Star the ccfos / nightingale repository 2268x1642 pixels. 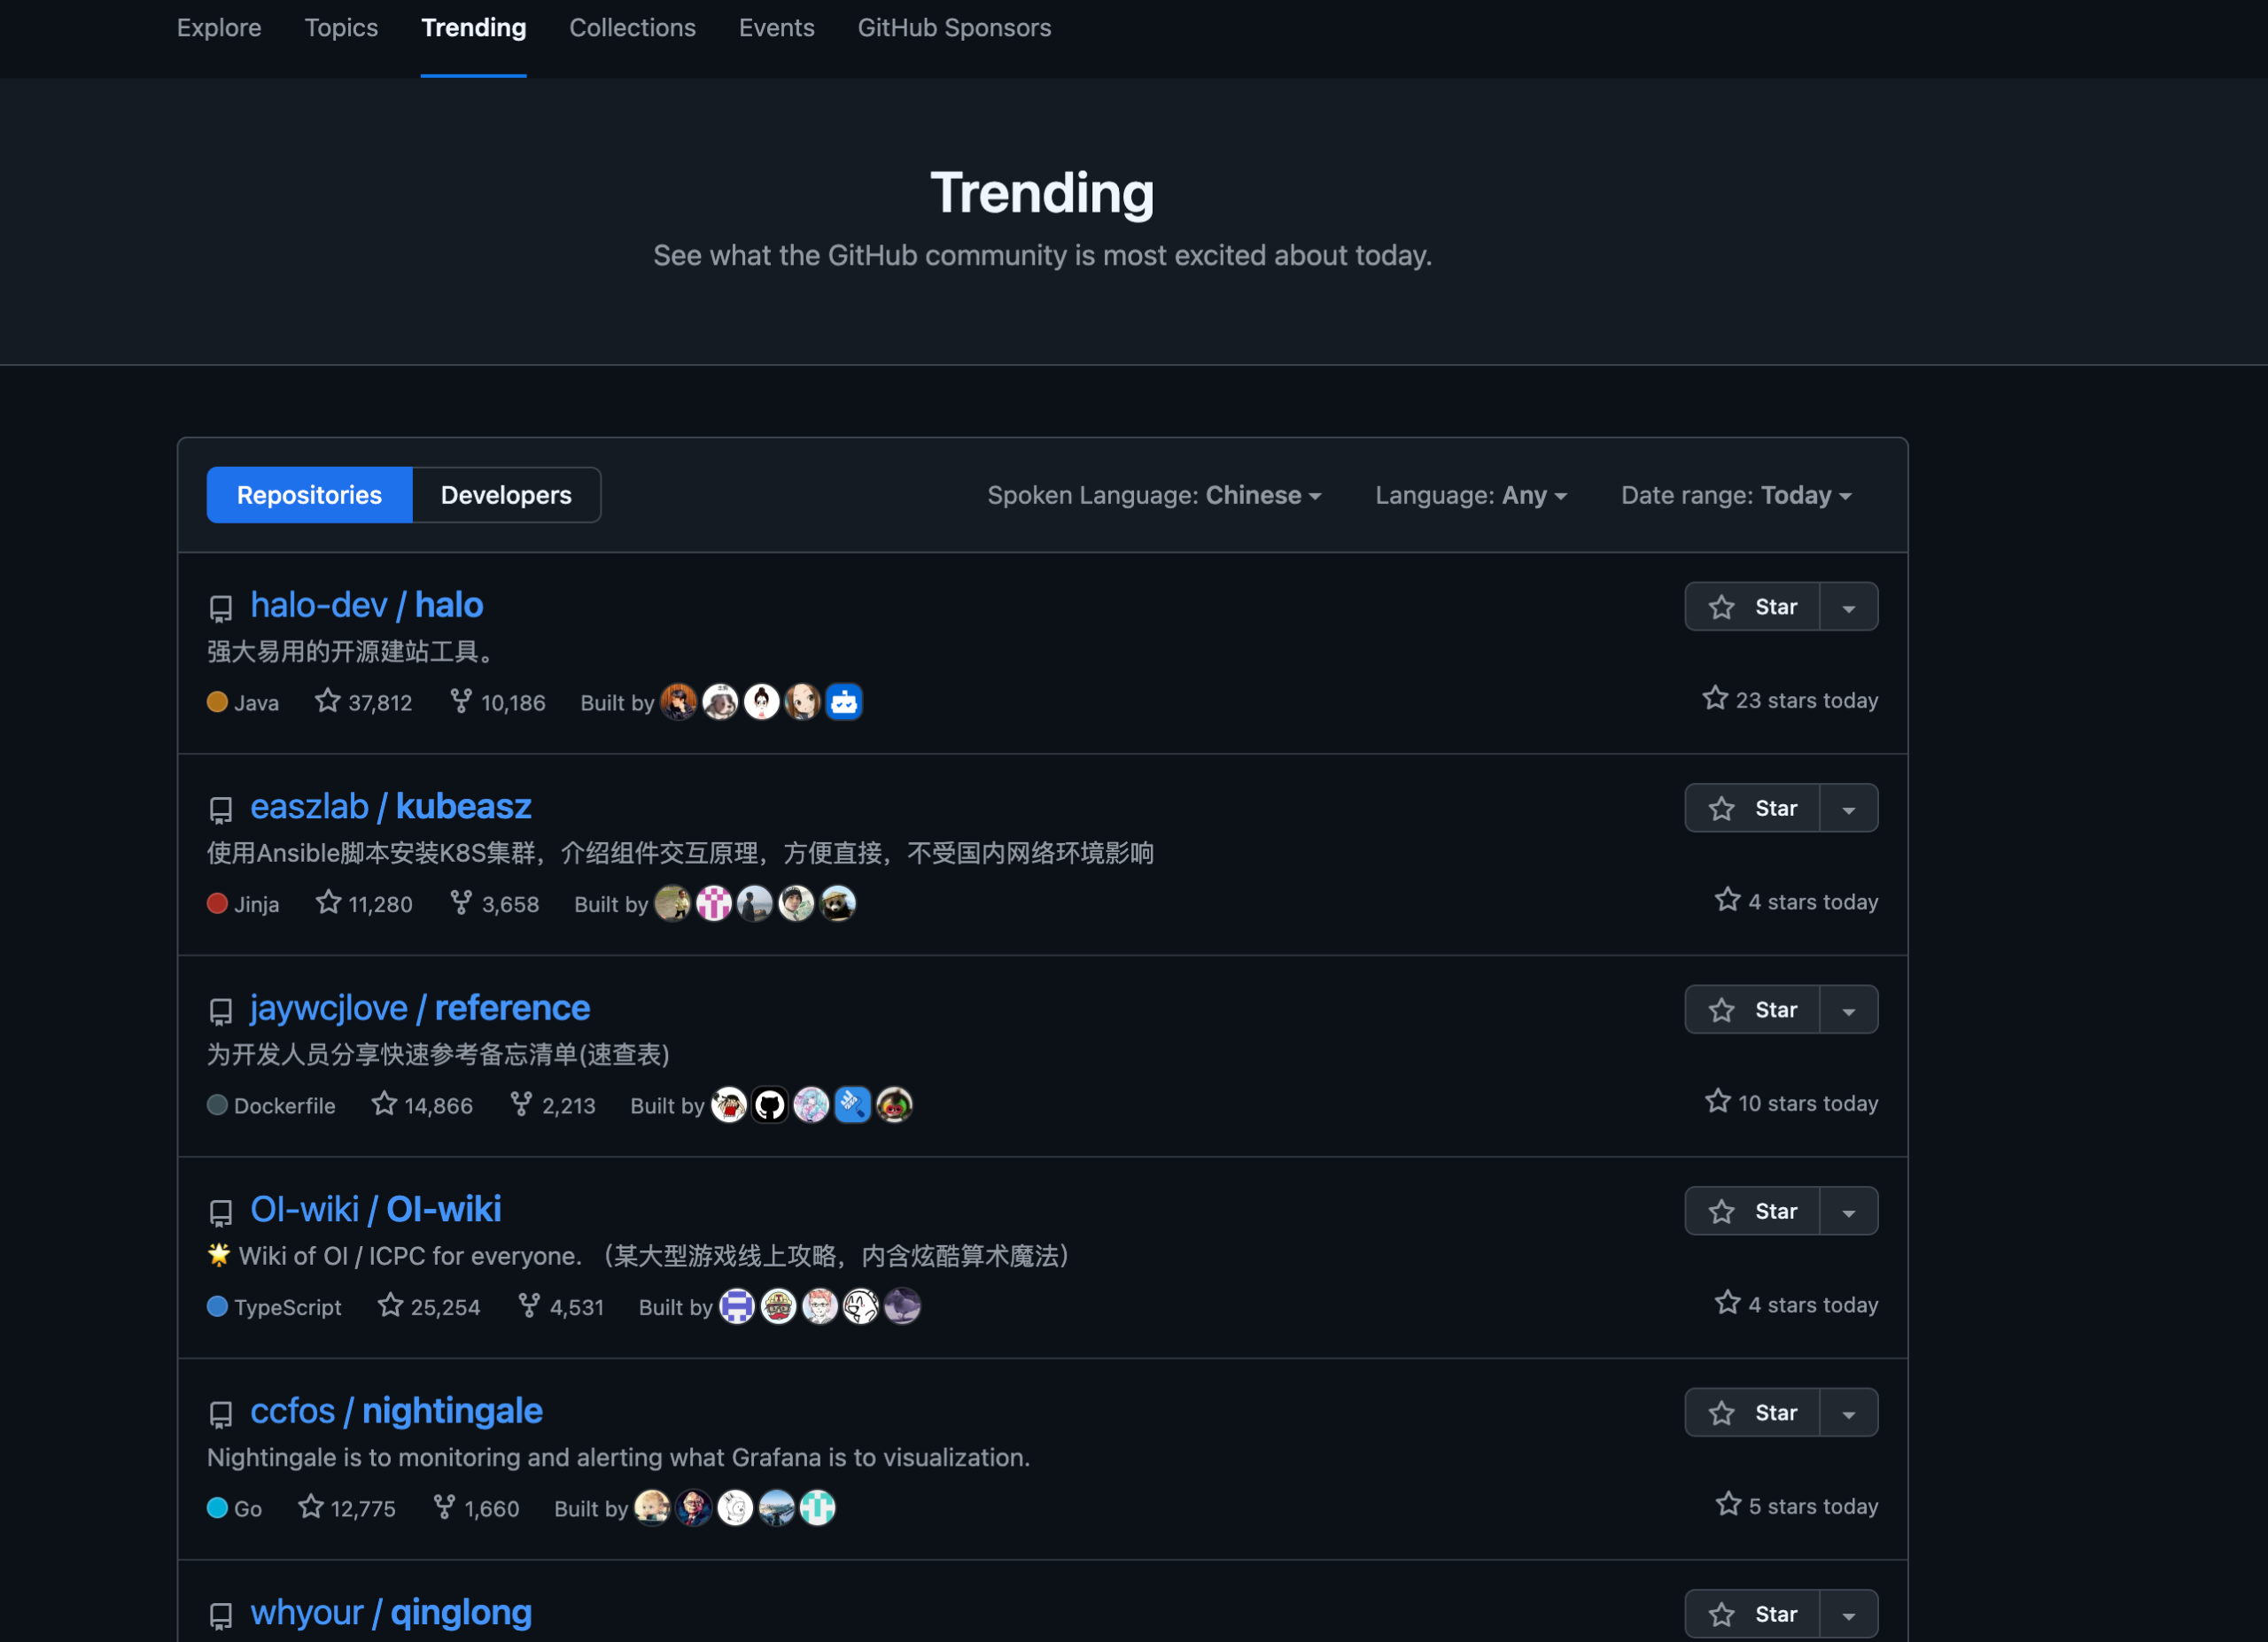pyautogui.click(x=1752, y=1414)
